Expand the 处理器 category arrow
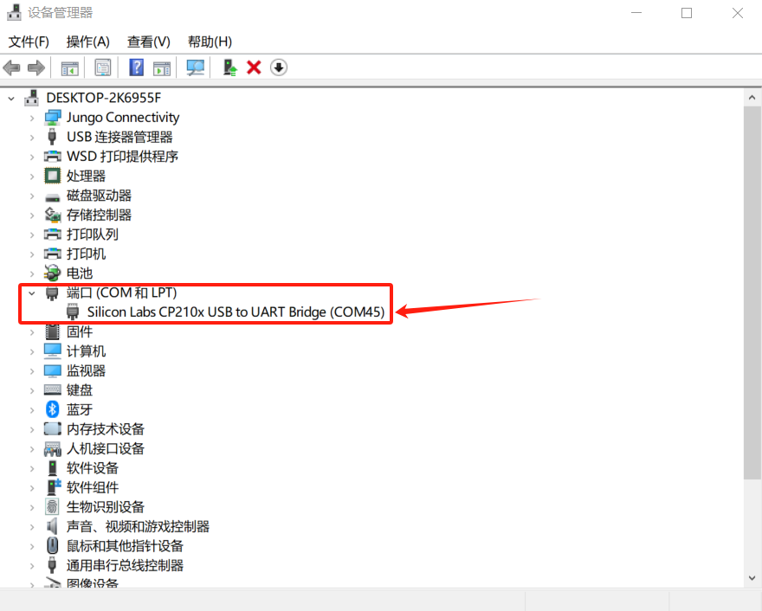Image resolution: width=762 pixels, height=611 pixels. tap(32, 176)
